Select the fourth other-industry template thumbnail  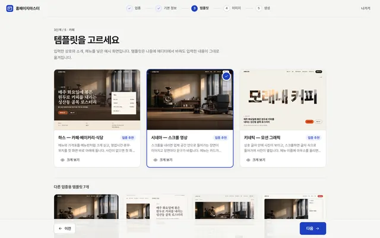(293, 207)
